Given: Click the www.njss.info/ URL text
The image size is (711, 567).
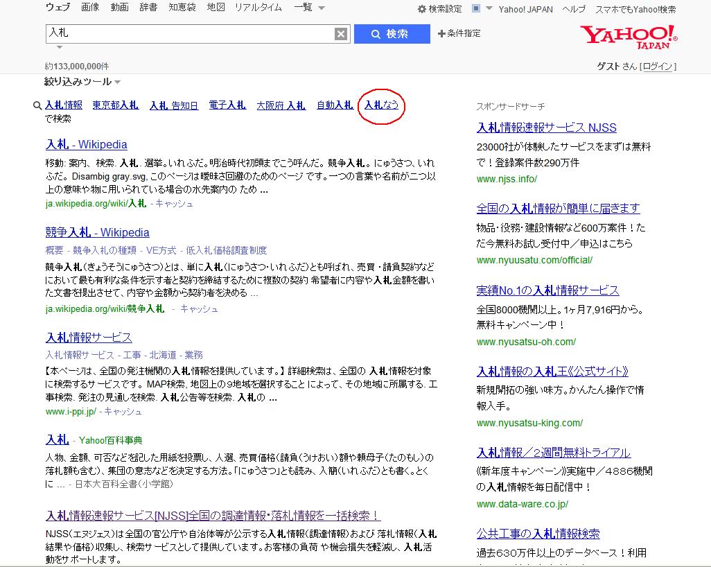Looking at the screenshot, I should pos(507,179).
